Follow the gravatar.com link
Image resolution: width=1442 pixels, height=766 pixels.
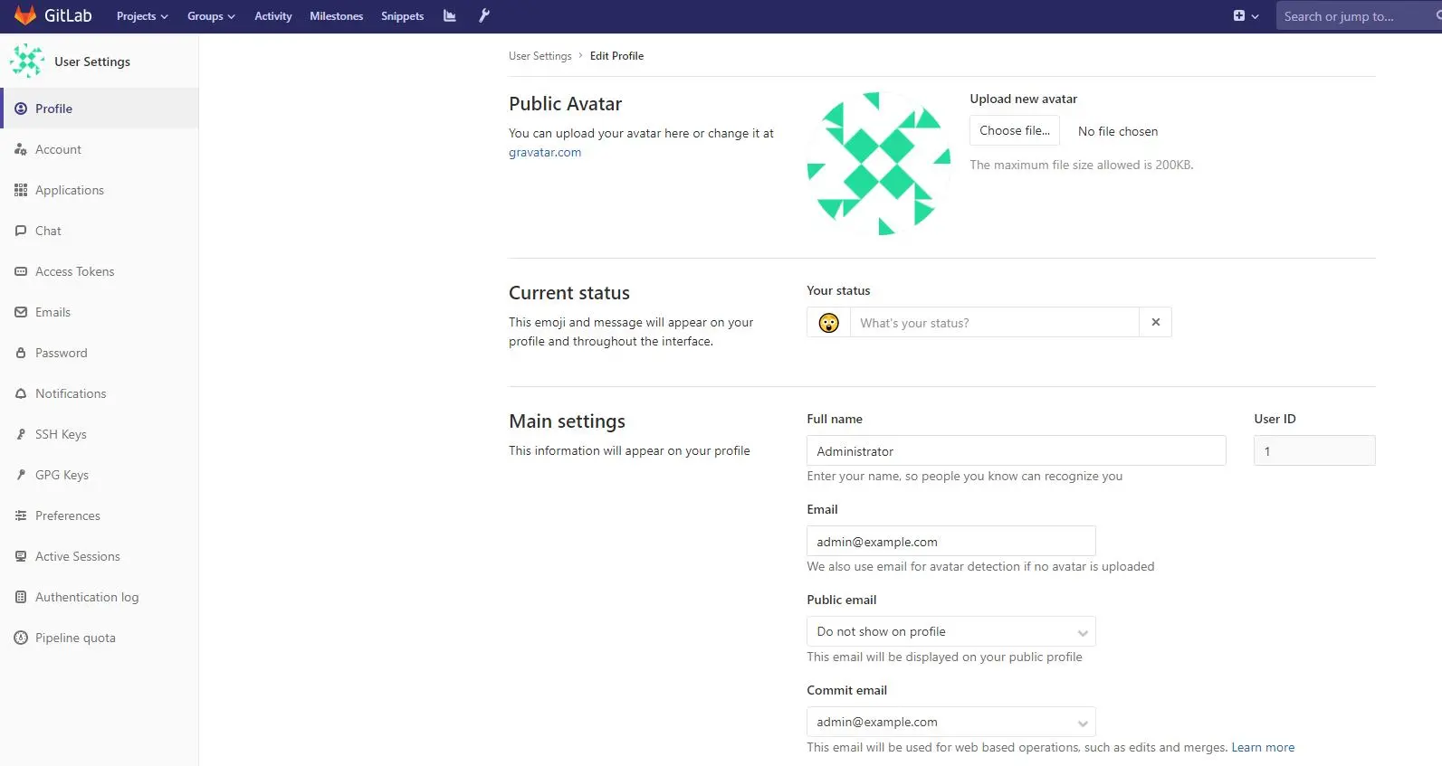tap(545, 152)
